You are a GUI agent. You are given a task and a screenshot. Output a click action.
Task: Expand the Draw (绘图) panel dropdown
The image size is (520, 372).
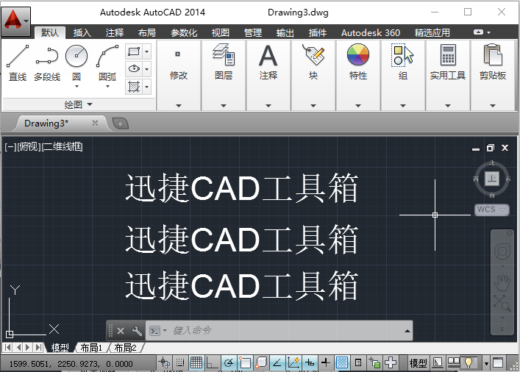pos(79,105)
